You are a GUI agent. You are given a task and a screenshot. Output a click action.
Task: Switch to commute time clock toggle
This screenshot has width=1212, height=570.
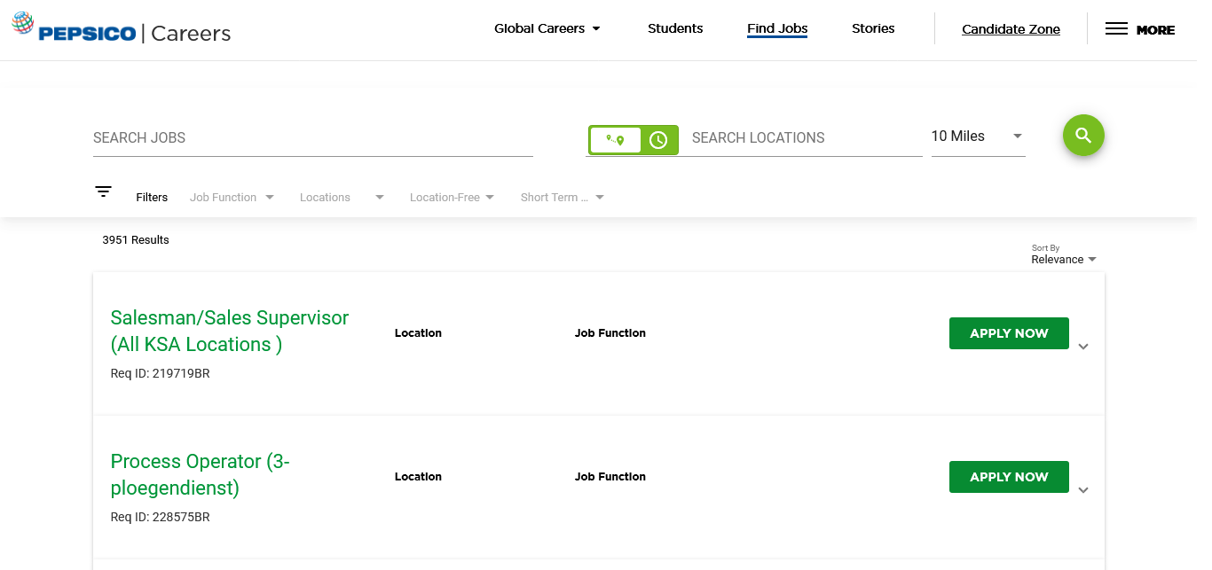tap(658, 140)
